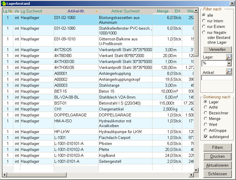Close the Lagerbestand window
This screenshot has height=180, width=236.
[x=232, y=4]
